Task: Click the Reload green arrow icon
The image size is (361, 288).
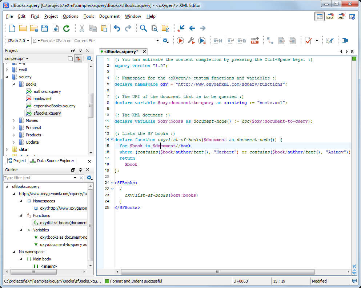Action: pos(67,28)
